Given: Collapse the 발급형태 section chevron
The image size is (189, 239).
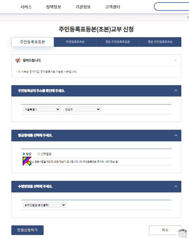Looking at the screenshot, I should 176,135.
